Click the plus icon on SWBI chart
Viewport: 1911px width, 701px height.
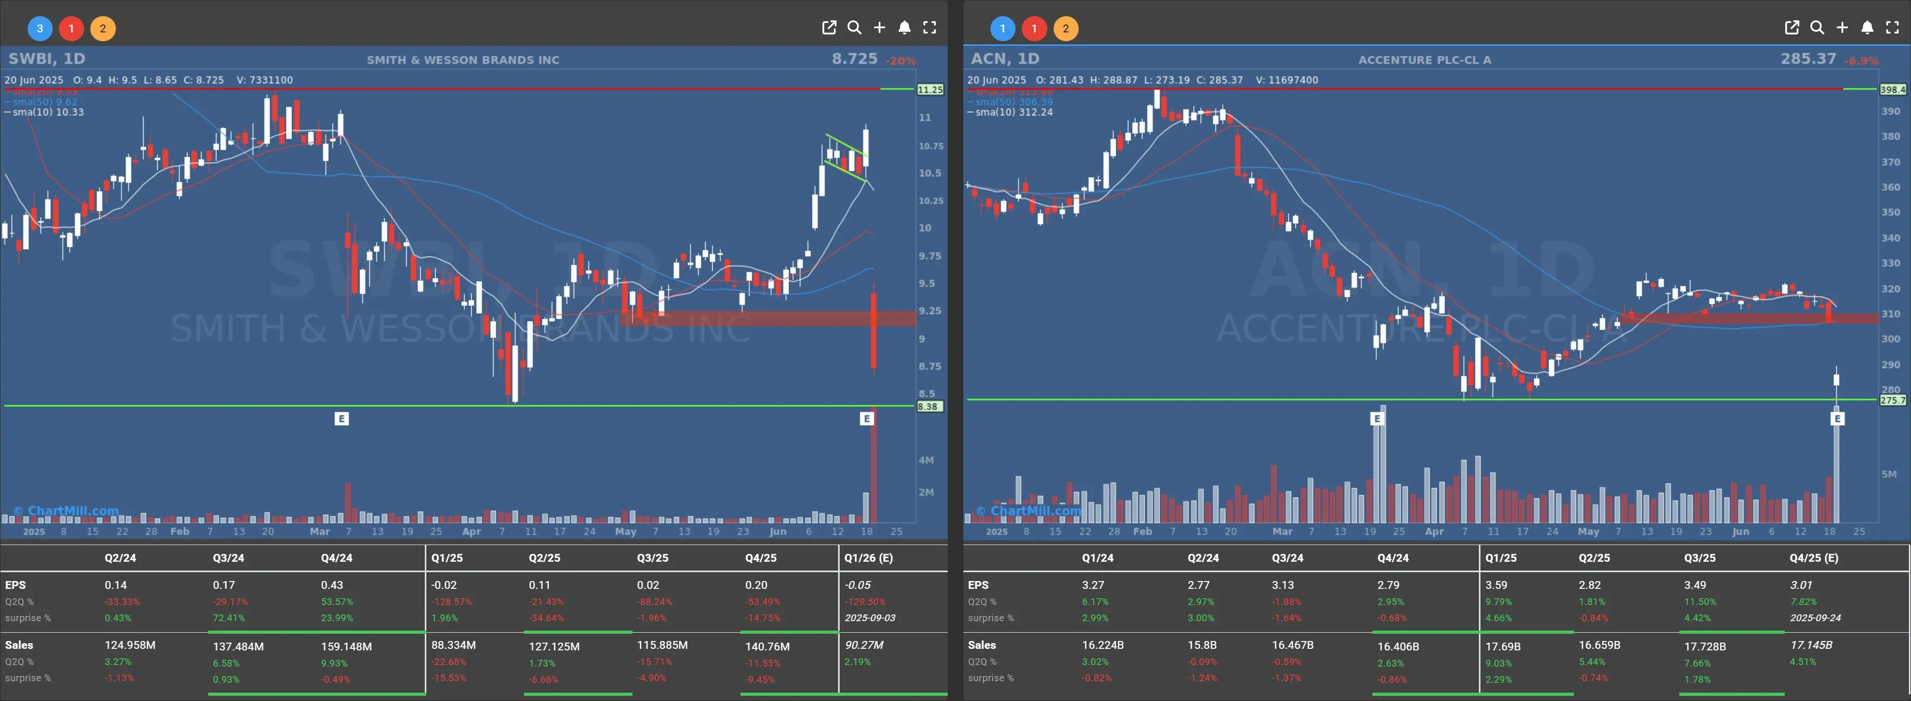point(879,28)
